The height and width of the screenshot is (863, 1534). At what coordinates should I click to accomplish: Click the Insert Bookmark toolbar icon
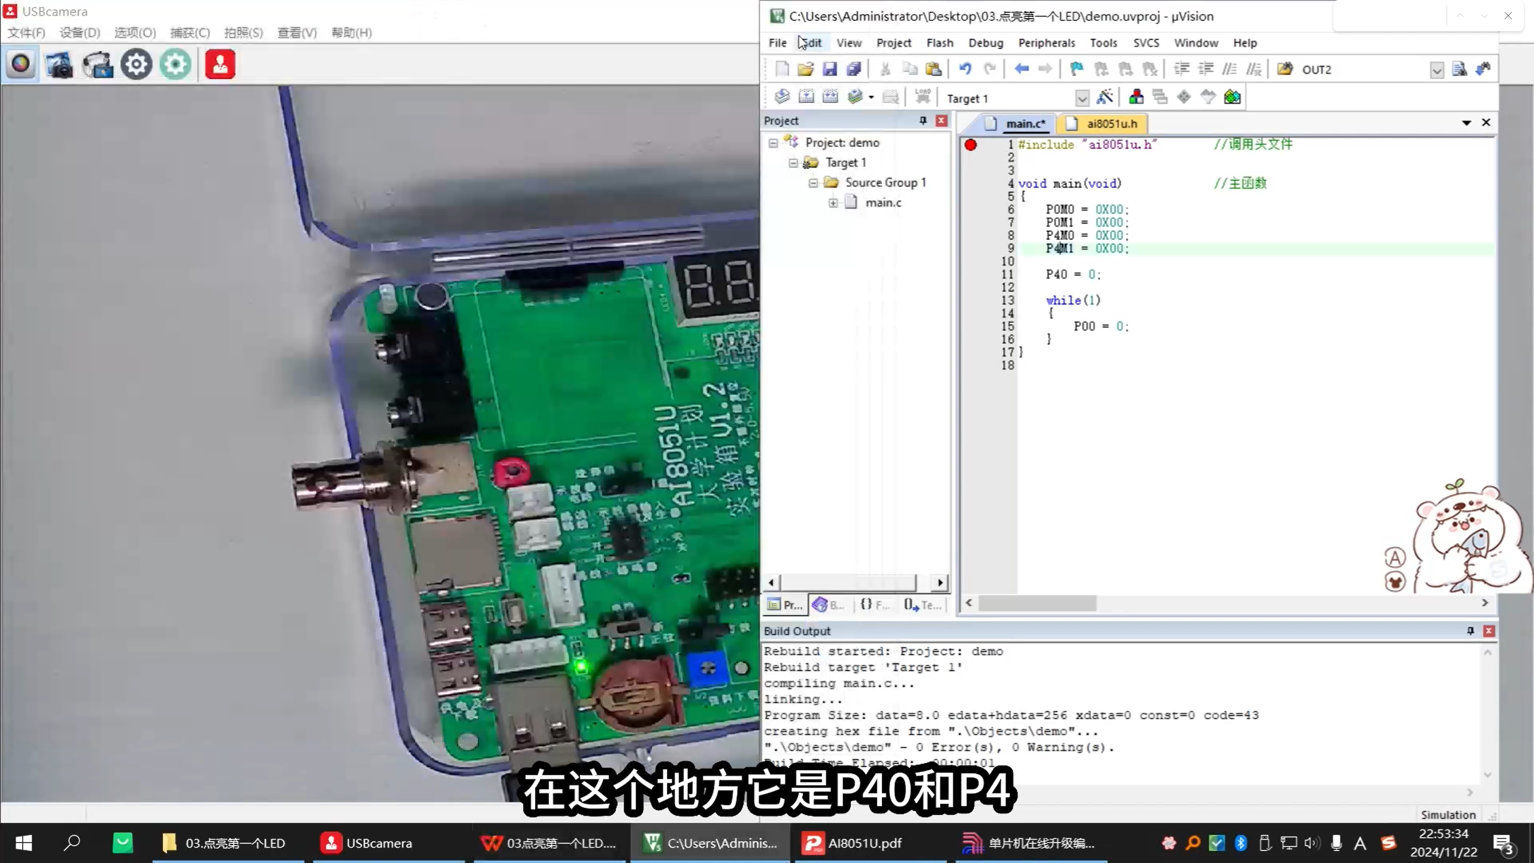pos(1077,68)
